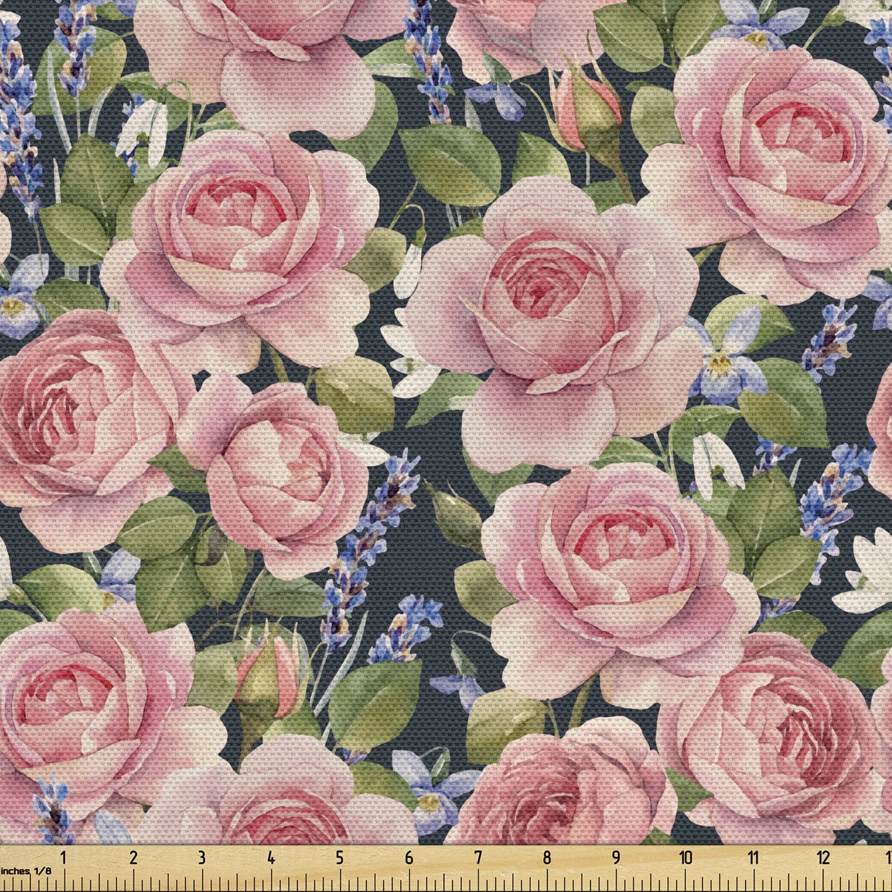Click the "inches 1/8" ruler label
The image size is (892, 892).
coord(26,871)
